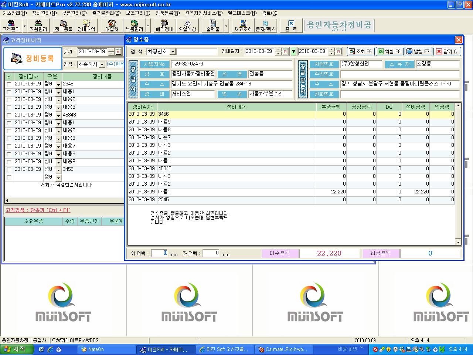Check the box for row 3456
This screenshot has width=473, height=355.
(x=9, y=169)
